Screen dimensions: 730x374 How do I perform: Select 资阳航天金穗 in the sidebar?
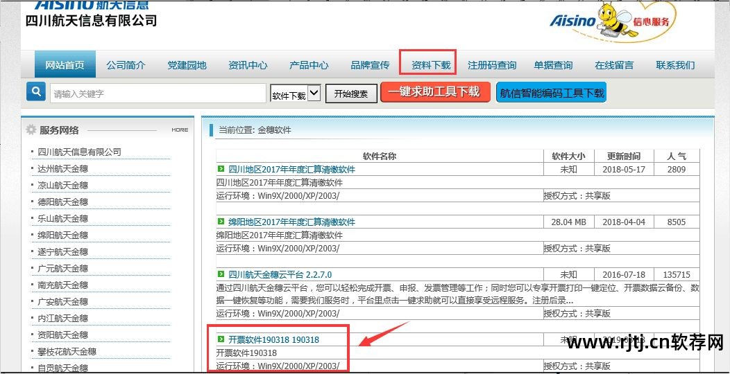63,335
